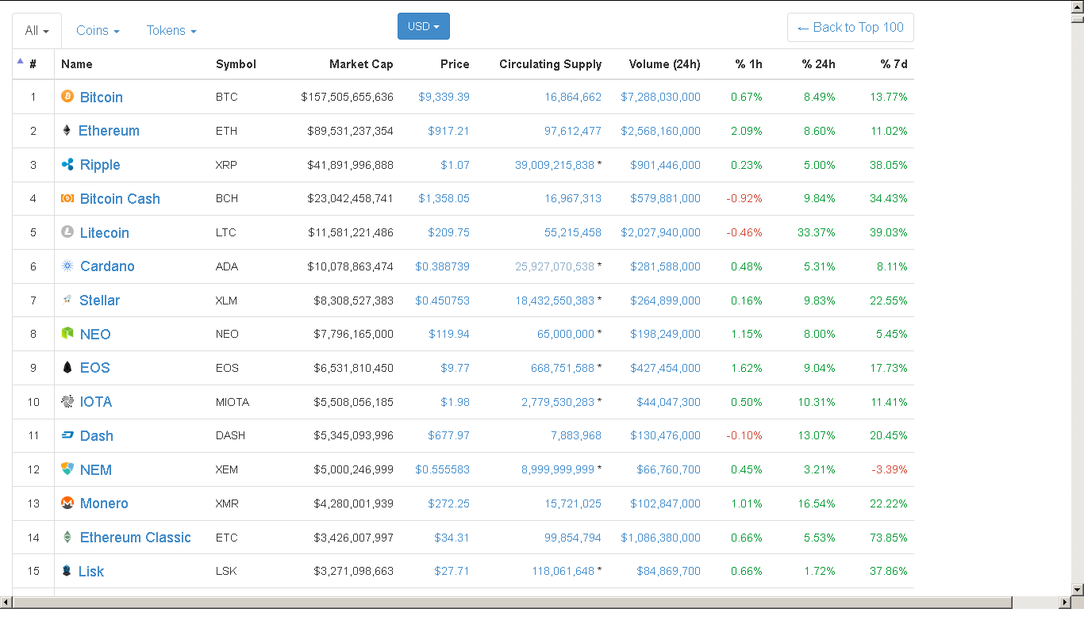Click NEM's -3.39% seven-day change

click(890, 469)
